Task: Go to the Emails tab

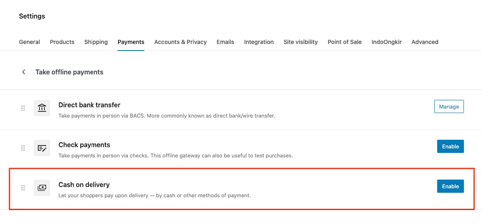Action: point(225,42)
